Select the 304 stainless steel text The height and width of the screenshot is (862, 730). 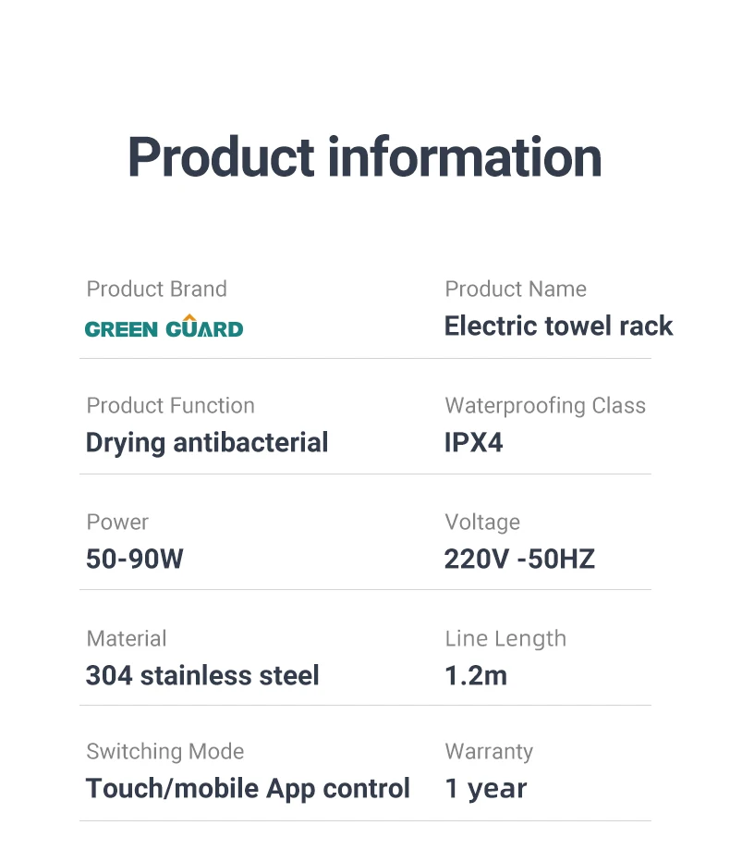[x=202, y=675]
